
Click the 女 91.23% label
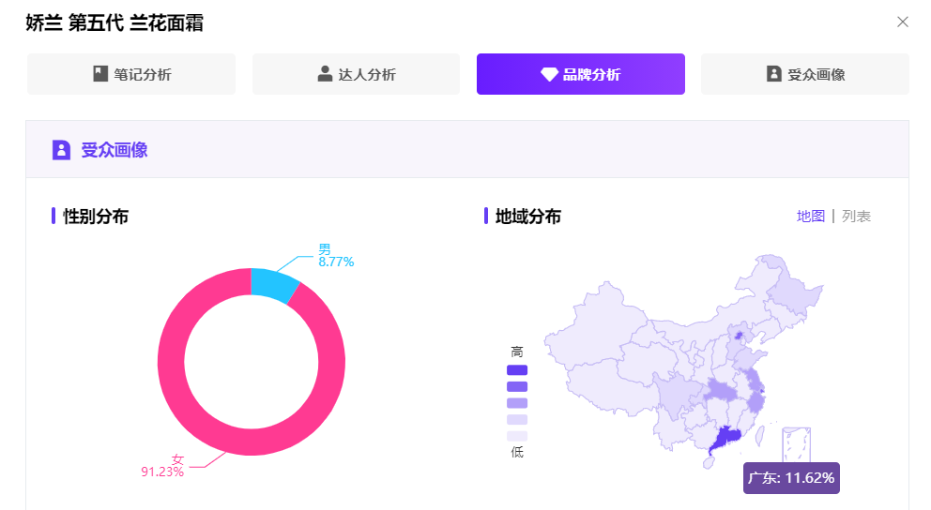162,466
